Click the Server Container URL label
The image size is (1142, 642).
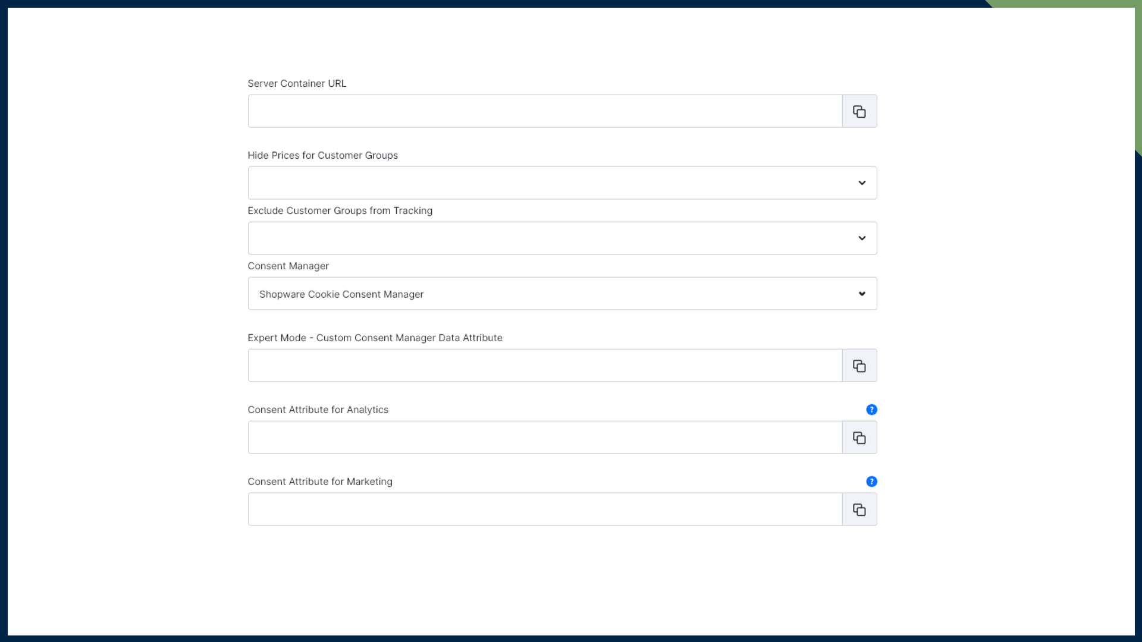296,83
